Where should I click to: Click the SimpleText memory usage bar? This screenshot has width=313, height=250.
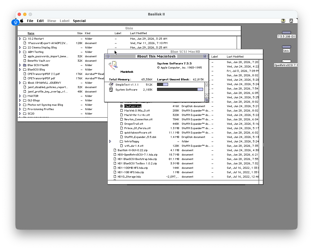click(x=163, y=85)
